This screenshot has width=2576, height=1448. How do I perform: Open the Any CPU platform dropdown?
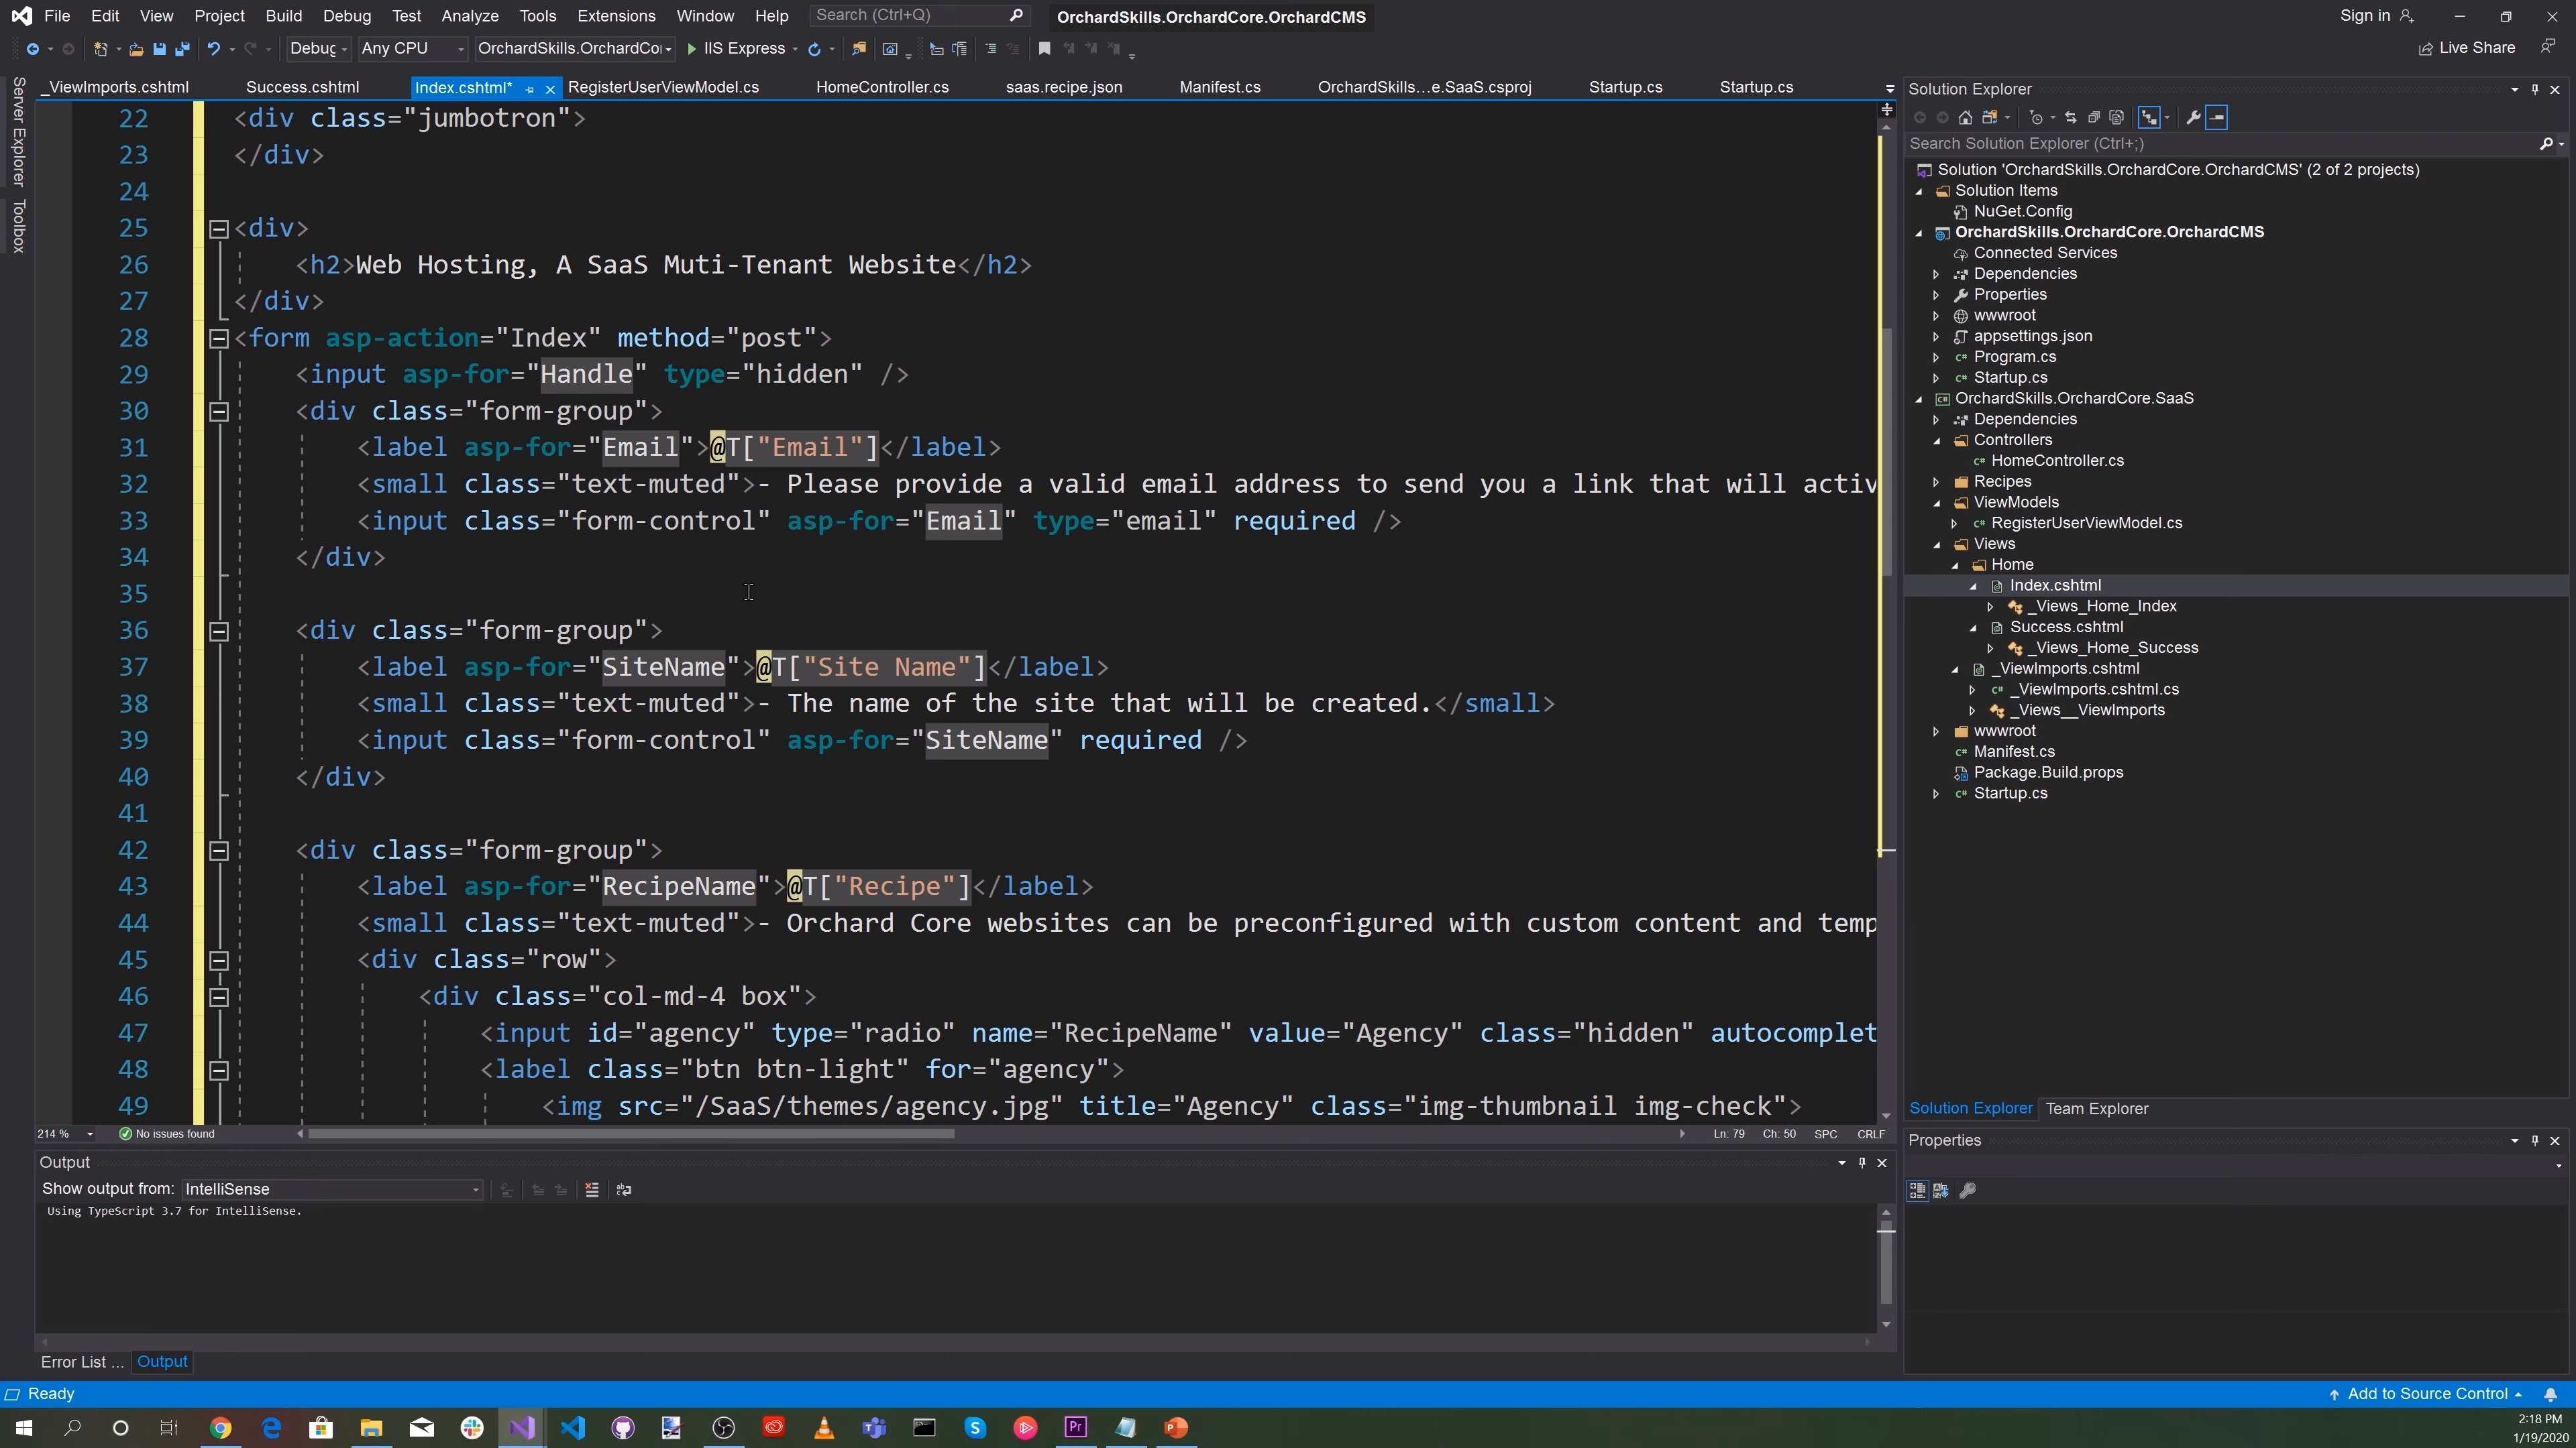pyautogui.click(x=413, y=48)
